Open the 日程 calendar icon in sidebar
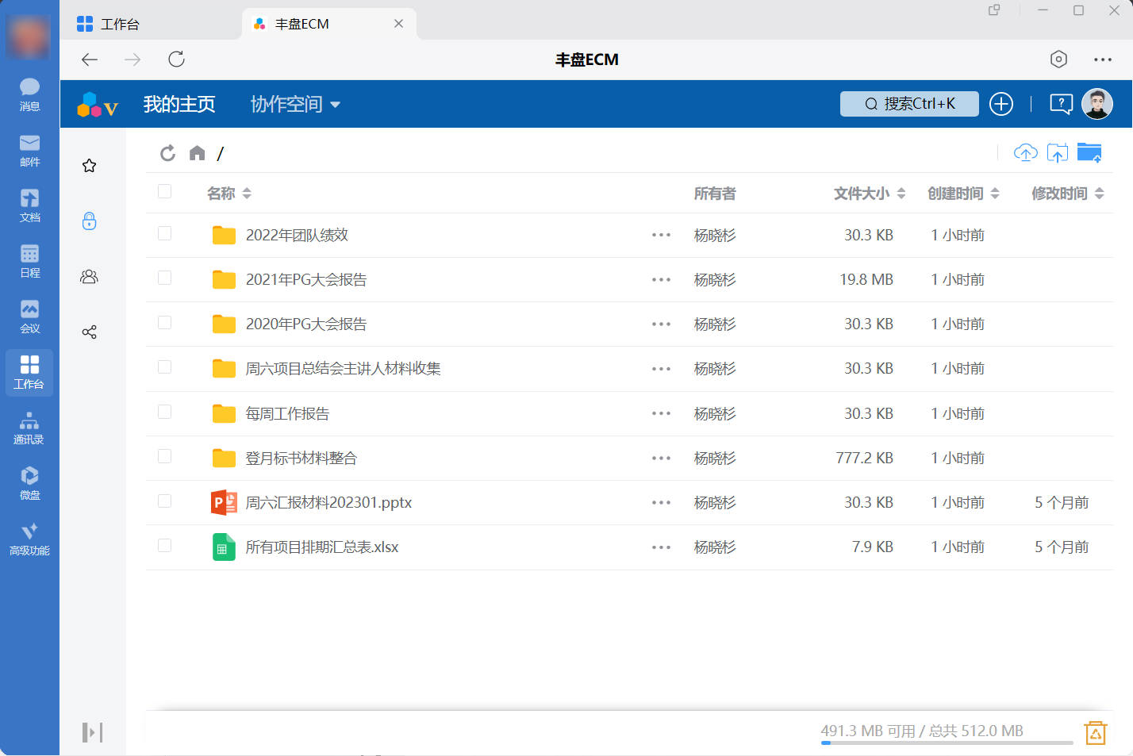 (x=29, y=261)
